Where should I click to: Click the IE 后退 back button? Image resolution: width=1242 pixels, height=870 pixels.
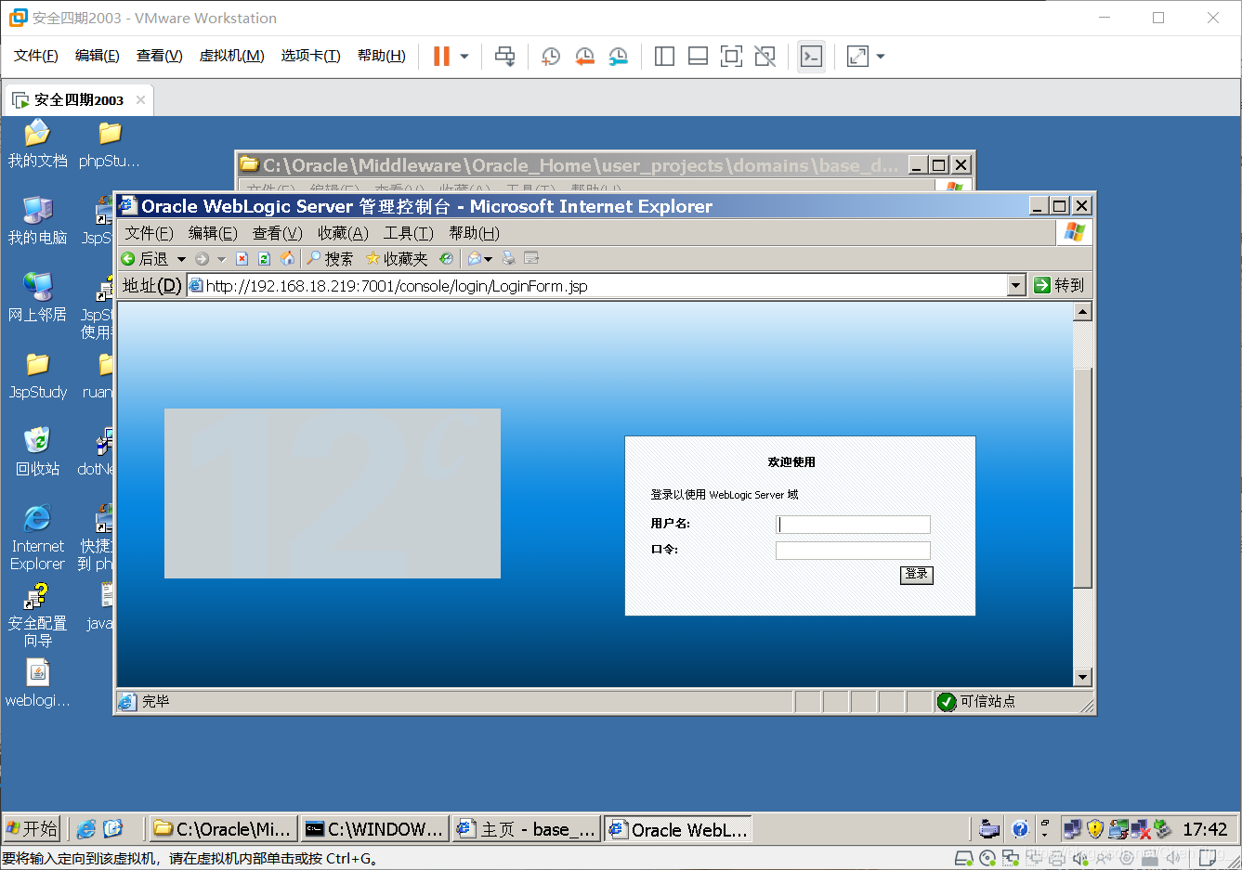(x=146, y=259)
